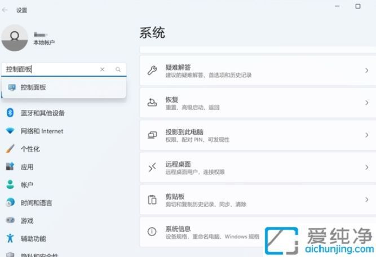Click the paintbrush personalization icon

(10, 149)
